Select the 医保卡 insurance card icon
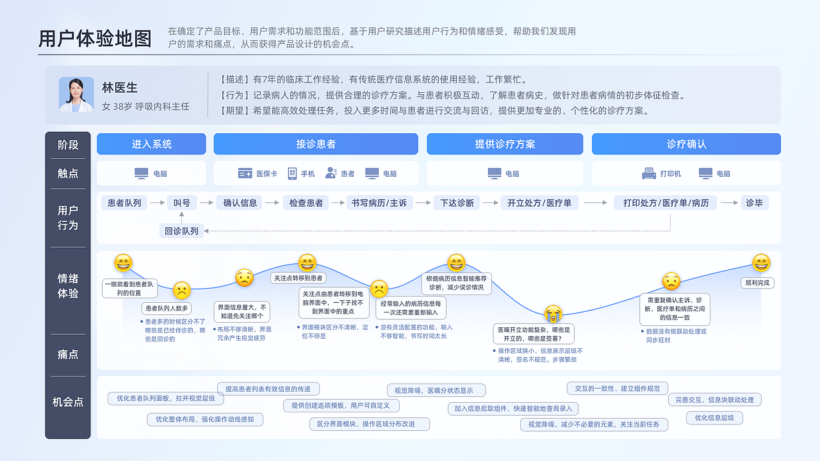The width and height of the screenshot is (820, 461). (245, 173)
